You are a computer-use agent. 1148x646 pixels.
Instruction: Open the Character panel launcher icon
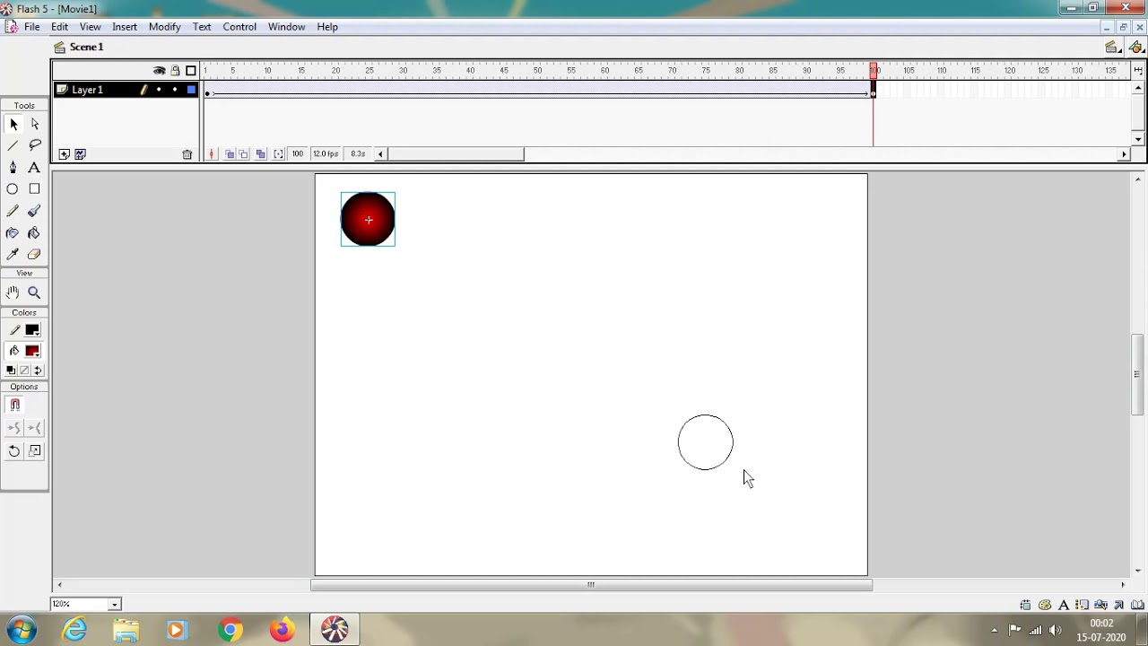point(1064,605)
